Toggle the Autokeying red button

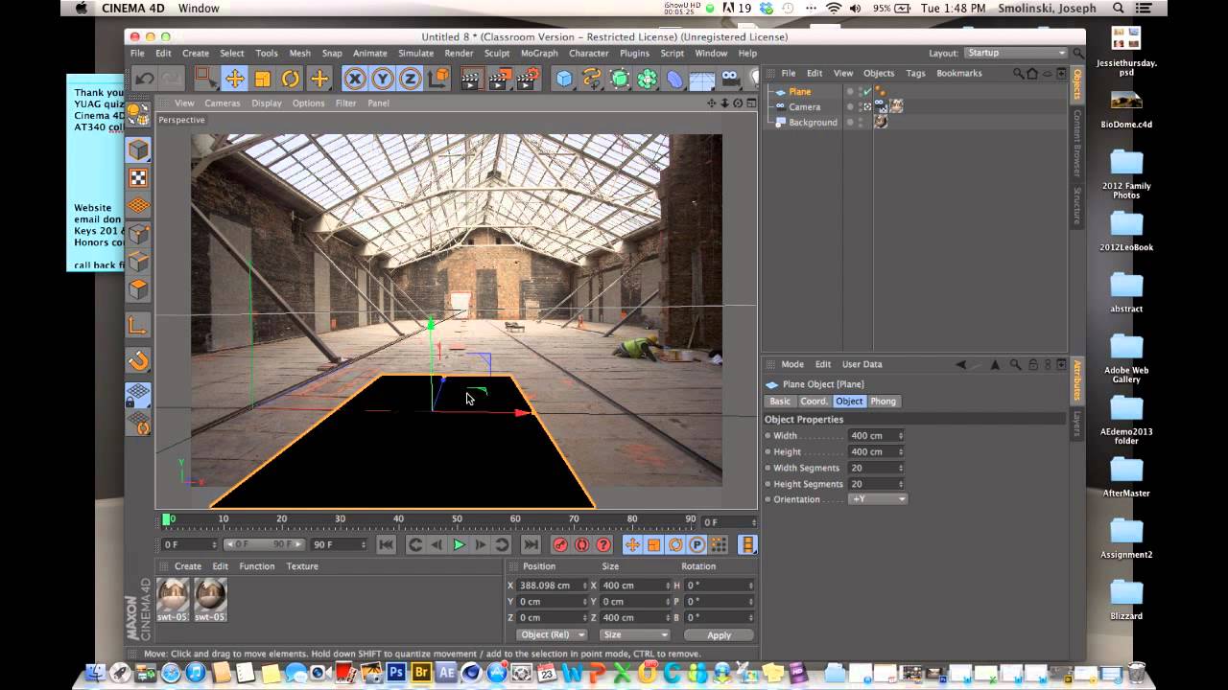[x=581, y=544]
